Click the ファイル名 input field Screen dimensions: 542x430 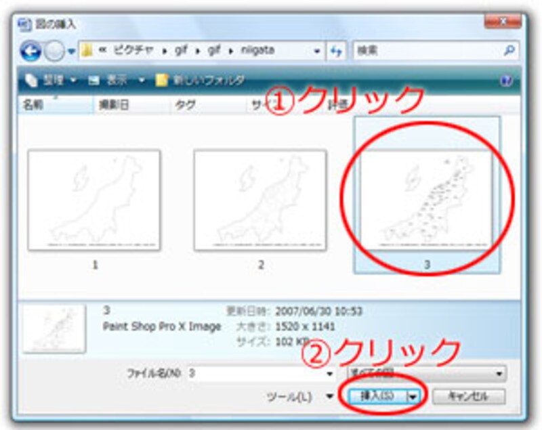[256, 373]
